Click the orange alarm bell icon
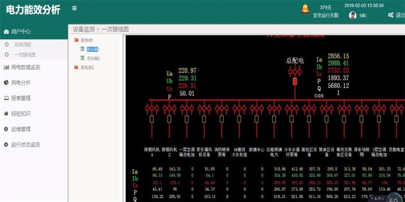This screenshot has height=202, width=405. coord(305,9)
